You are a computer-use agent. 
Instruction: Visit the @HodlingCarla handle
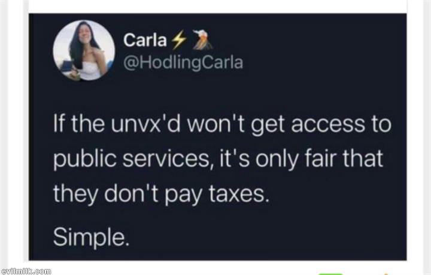pyautogui.click(x=183, y=63)
